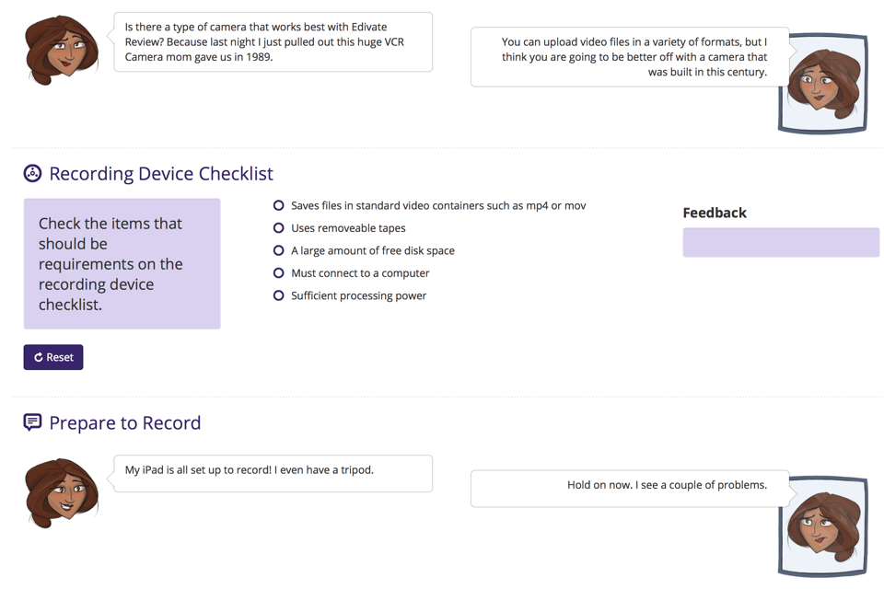Click the Recording Device Checklist section icon
The image size is (884, 589).
coord(32,173)
